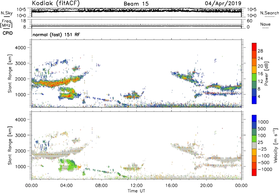This screenshot has height=193, width=279.
Task: Click the red bottom of Velocity colorbar
Action: pos(254,172)
